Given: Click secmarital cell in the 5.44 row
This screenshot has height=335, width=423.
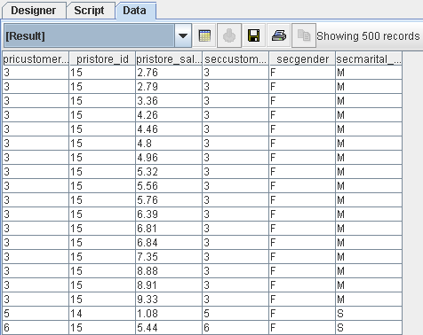Looking at the screenshot, I should 369,328.
